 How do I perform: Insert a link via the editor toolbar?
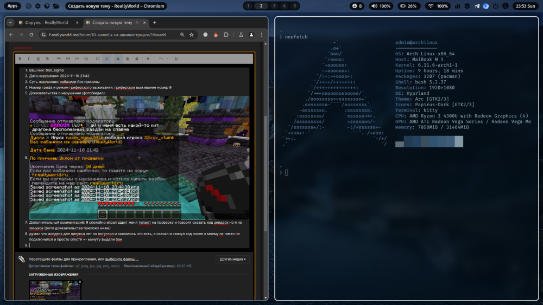59,59
